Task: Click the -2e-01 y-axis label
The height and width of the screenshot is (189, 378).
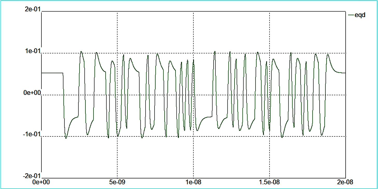Action: click(32, 176)
